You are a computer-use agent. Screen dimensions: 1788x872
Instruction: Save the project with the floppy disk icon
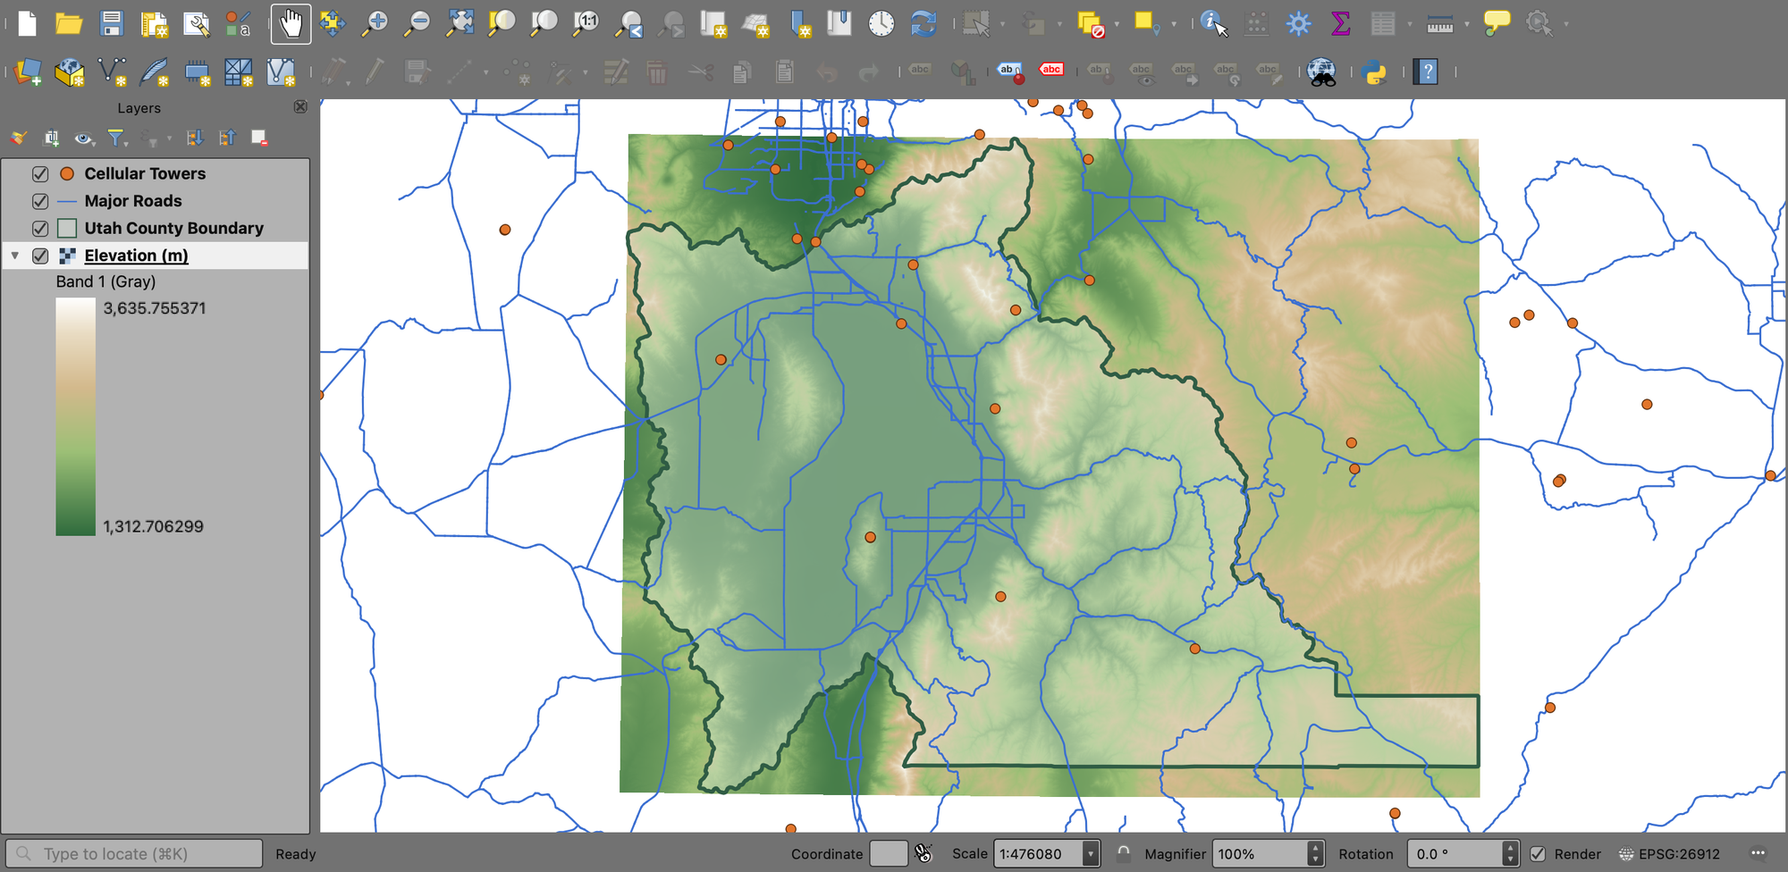[x=112, y=24]
